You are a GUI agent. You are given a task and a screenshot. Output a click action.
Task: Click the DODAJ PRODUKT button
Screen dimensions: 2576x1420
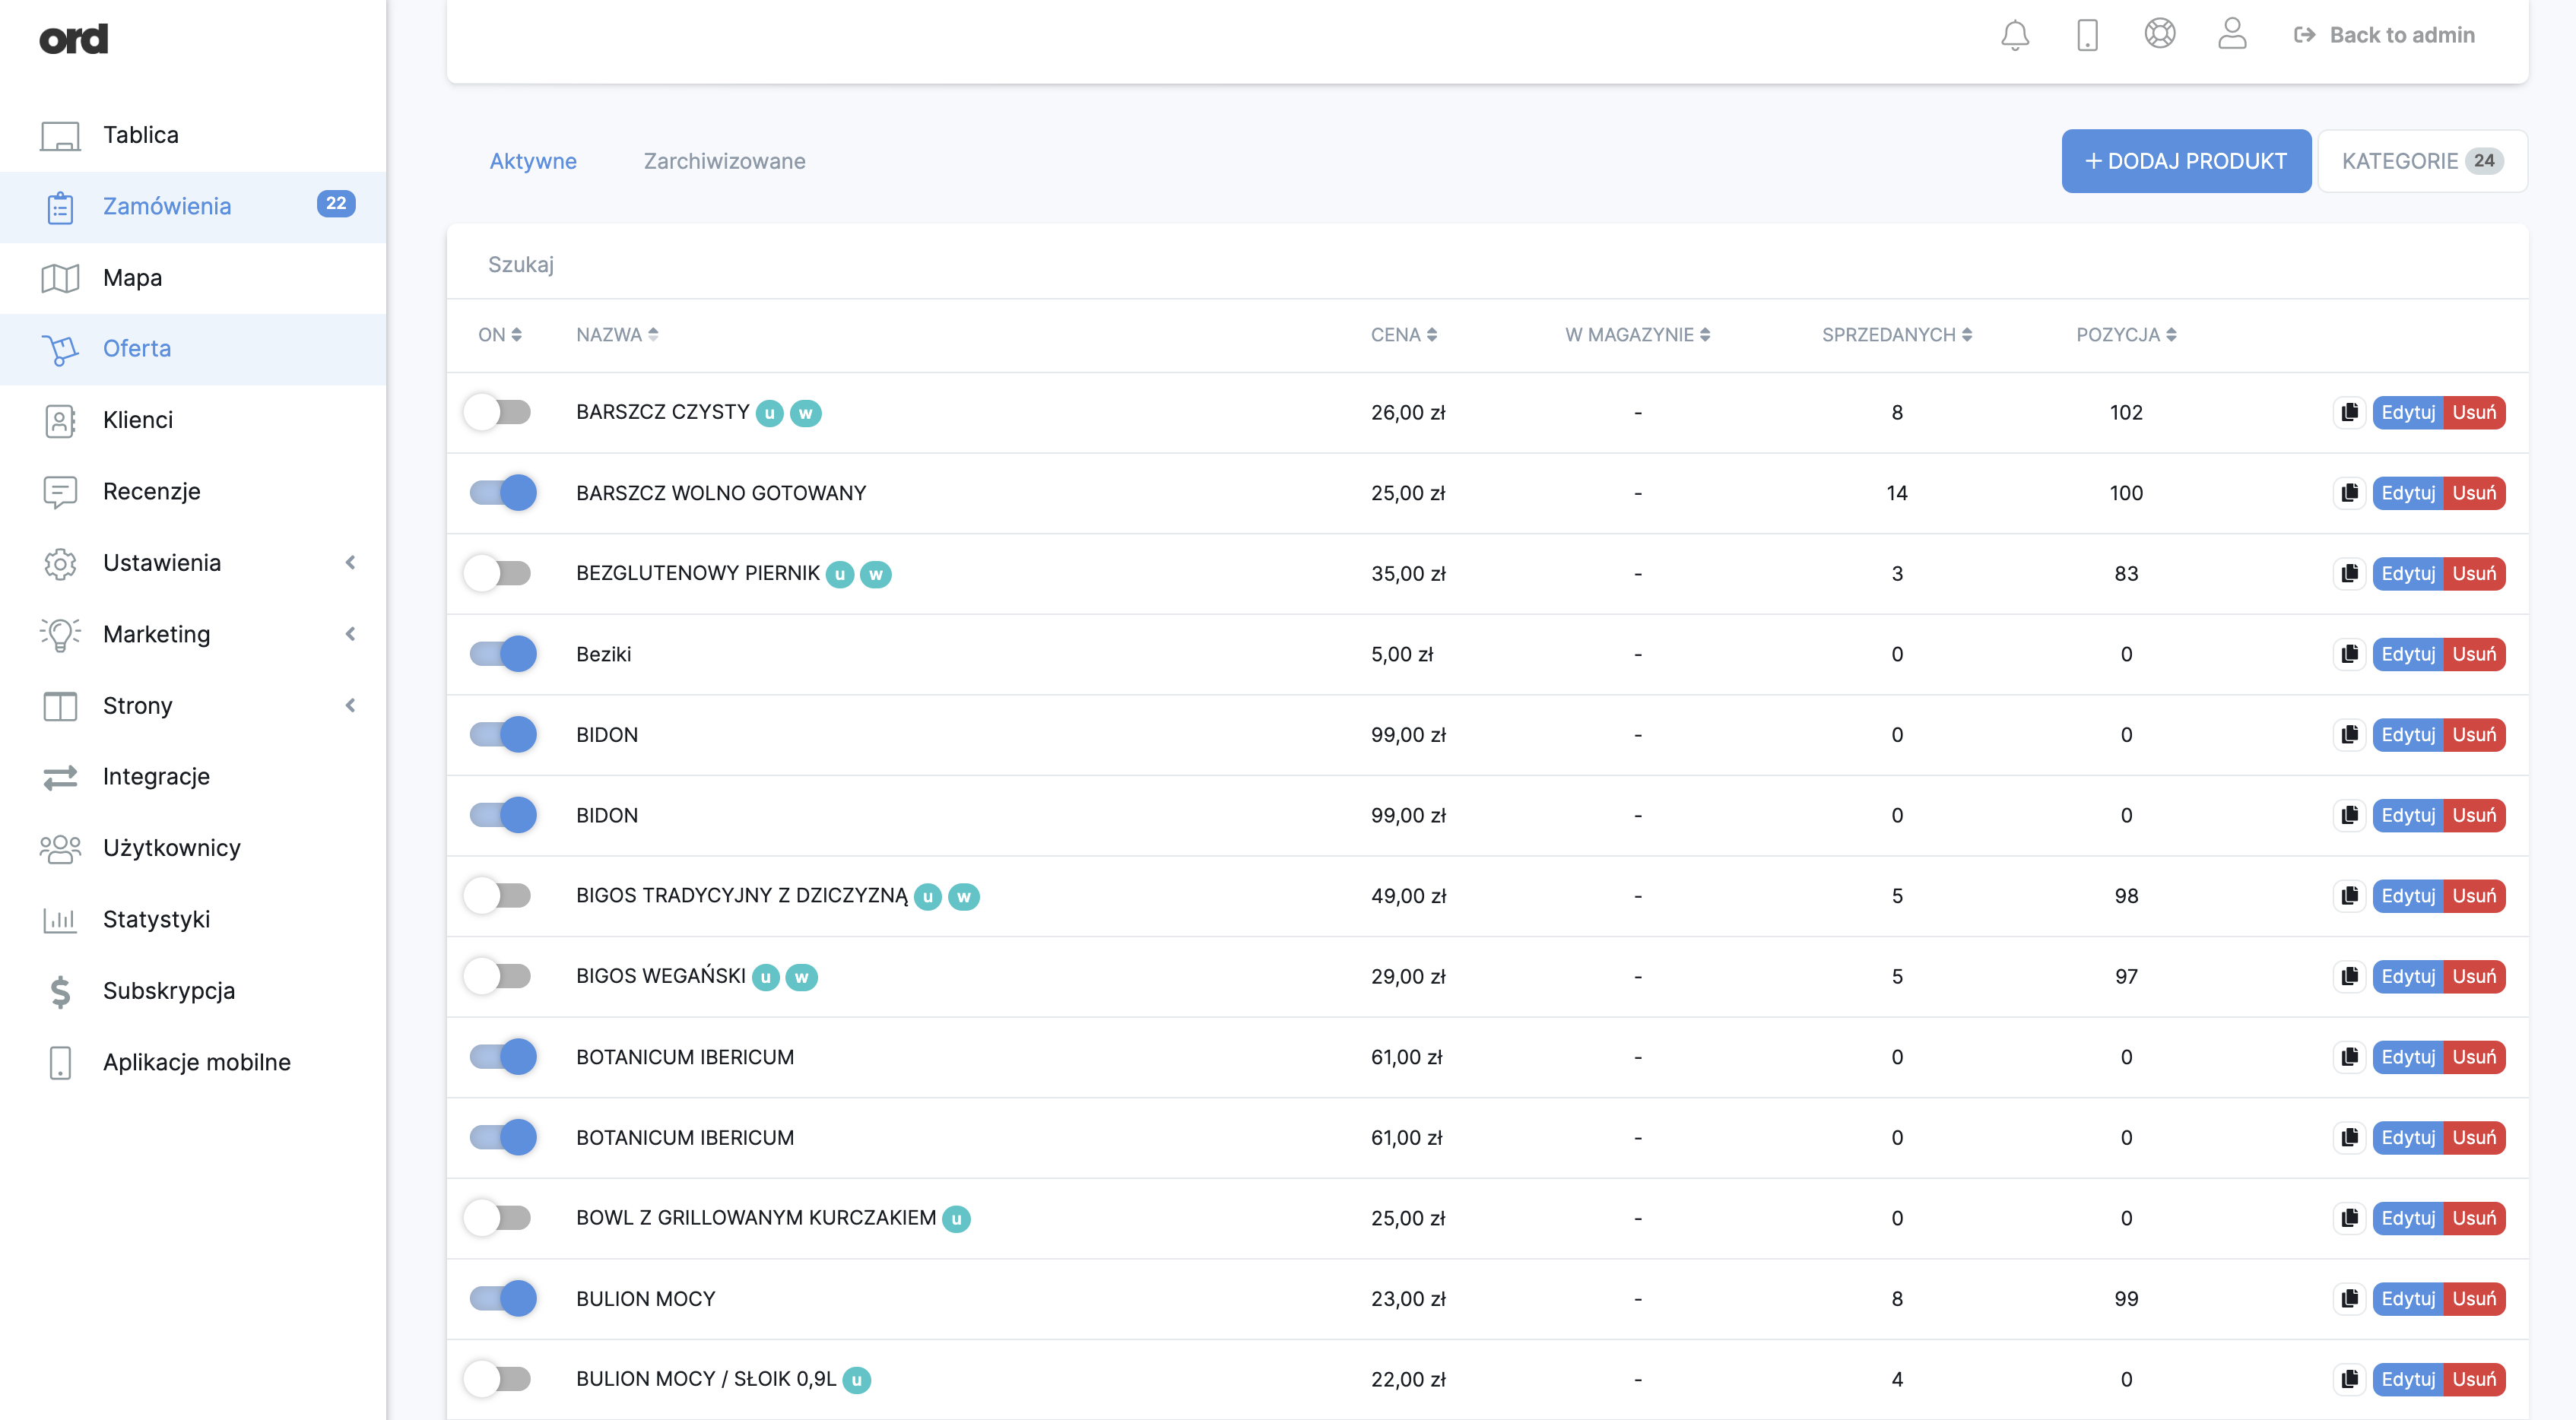(2185, 161)
